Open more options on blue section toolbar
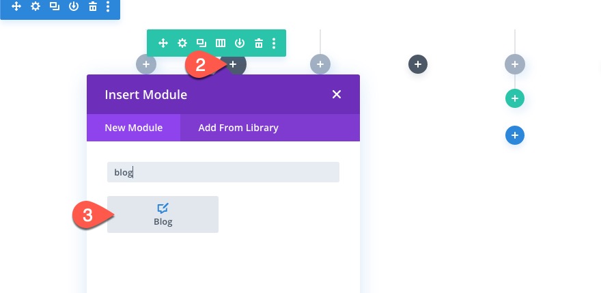The height and width of the screenshot is (293, 601). pyautogui.click(x=109, y=7)
